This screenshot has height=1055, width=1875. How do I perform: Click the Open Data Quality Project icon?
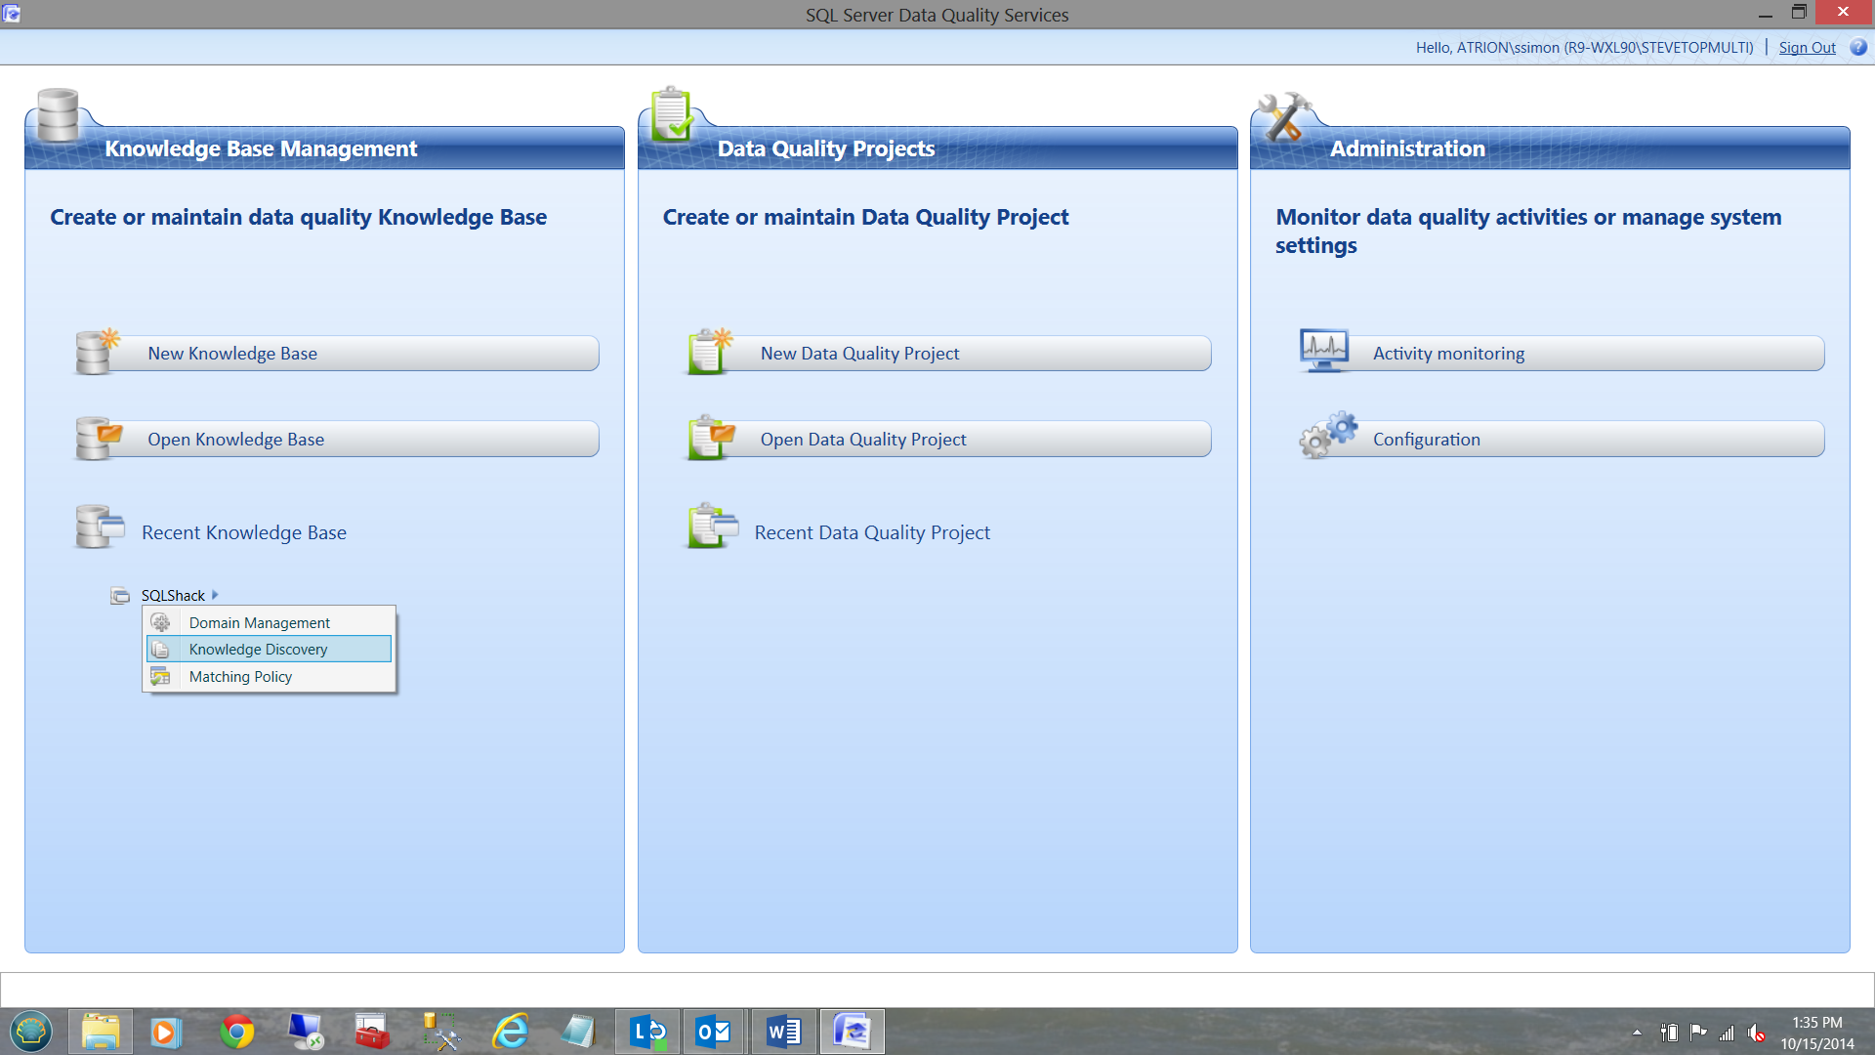coord(710,439)
